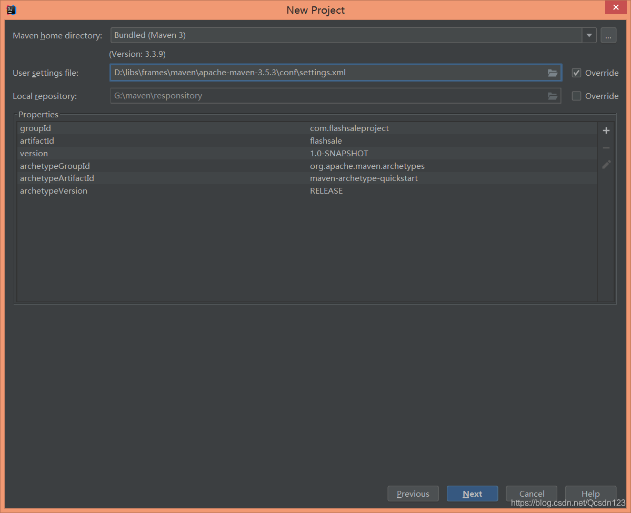The height and width of the screenshot is (513, 631).
Task: Click the ellipsis browse button for Maven home
Action: tap(608, 35)
